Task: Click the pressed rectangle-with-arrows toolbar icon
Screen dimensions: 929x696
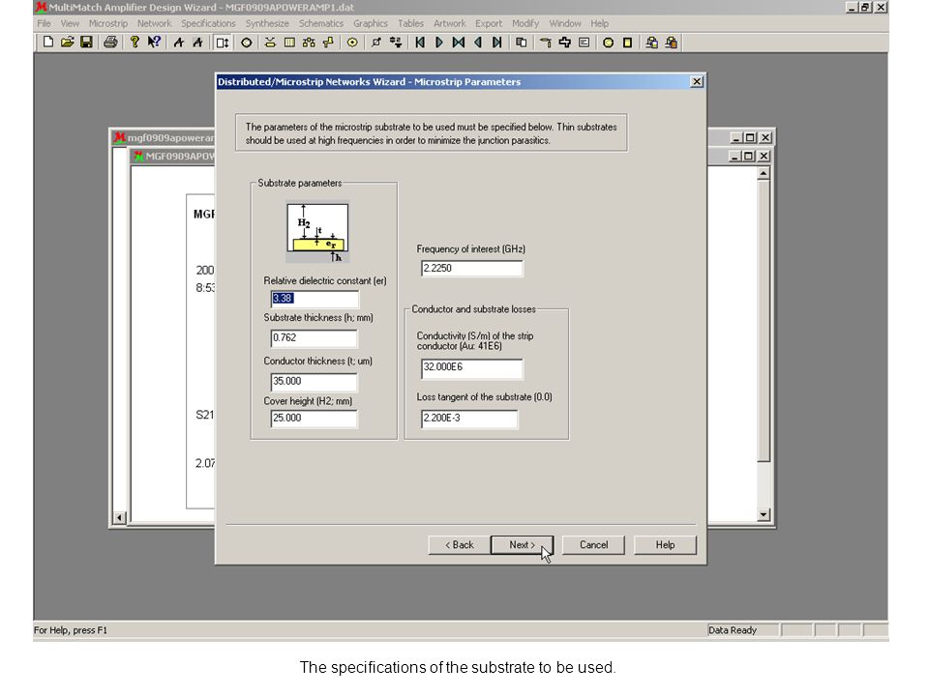Action: tap(223, 43)
